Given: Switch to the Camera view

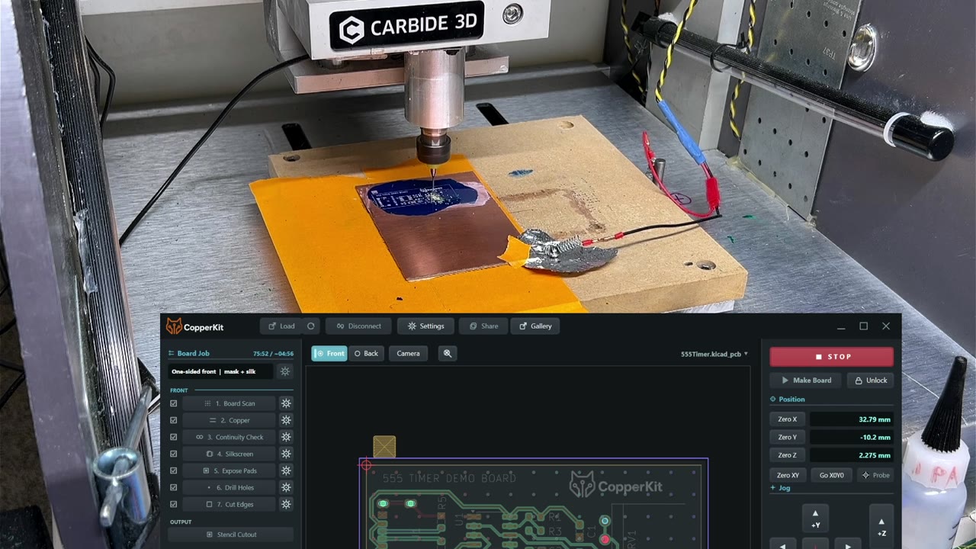Looking at the screenshot, I should [408, 353].
